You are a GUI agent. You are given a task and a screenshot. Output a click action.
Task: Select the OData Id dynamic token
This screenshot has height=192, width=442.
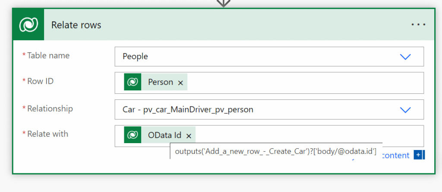coord(164,135)
